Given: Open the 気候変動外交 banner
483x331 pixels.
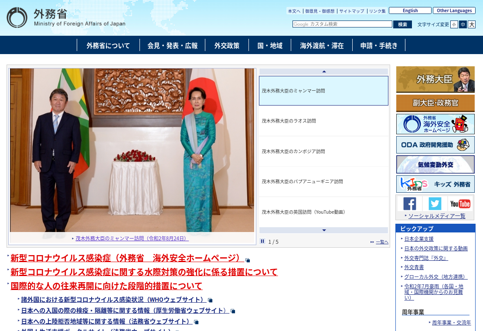Looking at the screenshot, I should point(435,164).
